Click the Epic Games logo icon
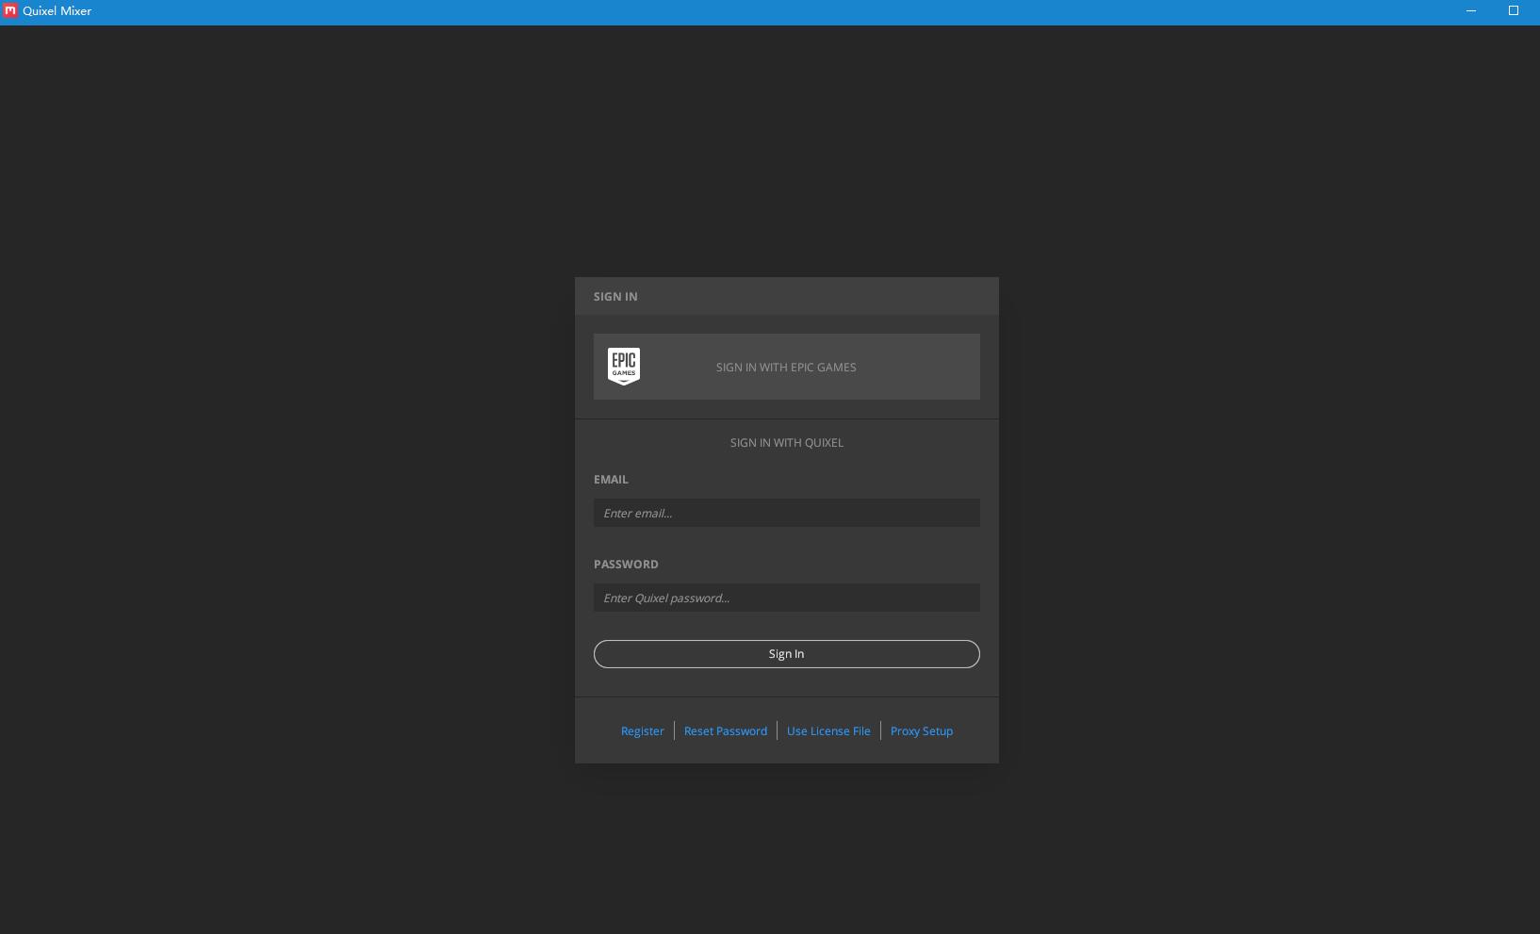 pos(624,367)
